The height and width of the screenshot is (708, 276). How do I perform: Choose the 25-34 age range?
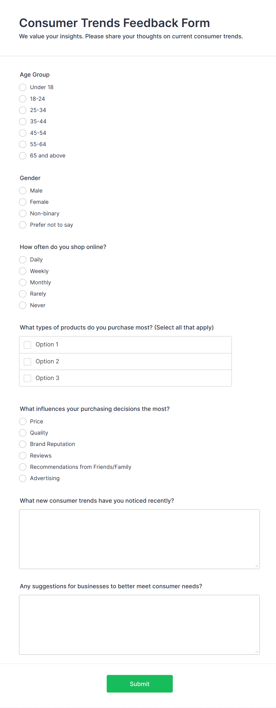click(x=23, y=110)
